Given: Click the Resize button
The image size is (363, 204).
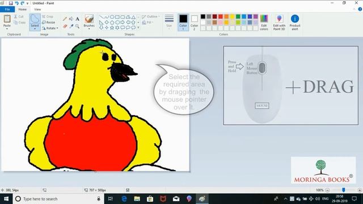Looking at the screenshot, I should [49, 23].
